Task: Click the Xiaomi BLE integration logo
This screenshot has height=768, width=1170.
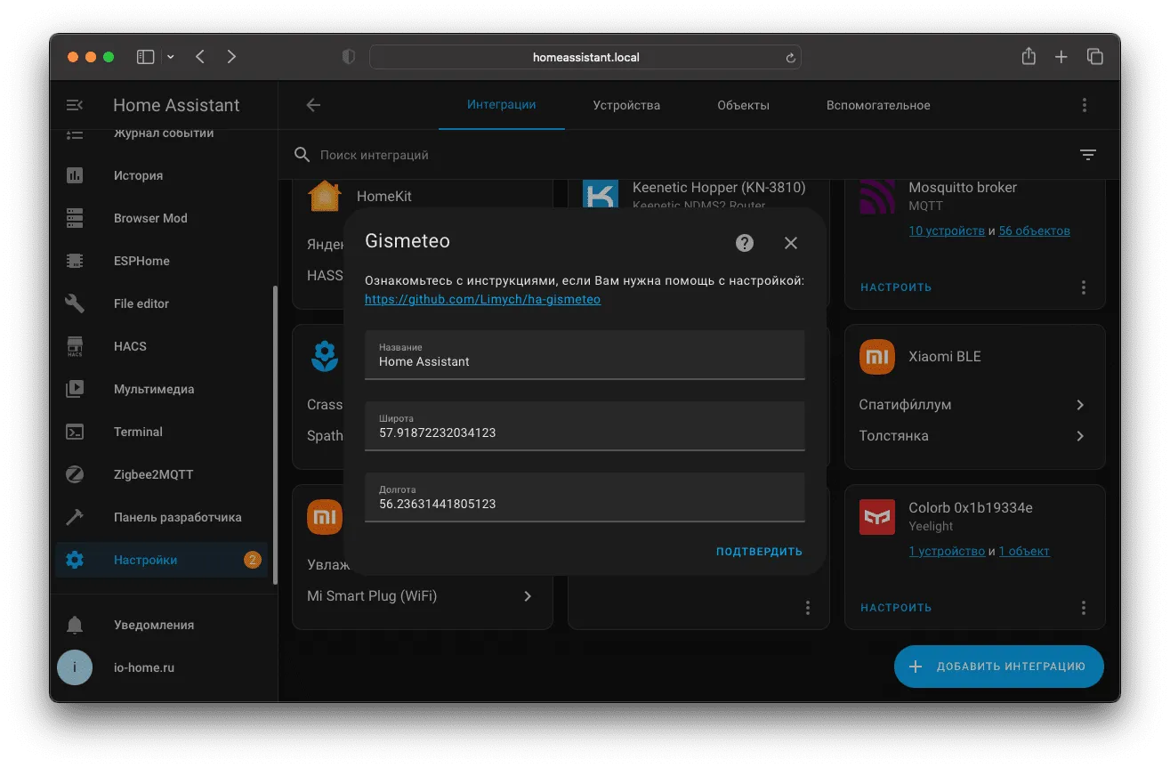Action: (x=877, y=357)
